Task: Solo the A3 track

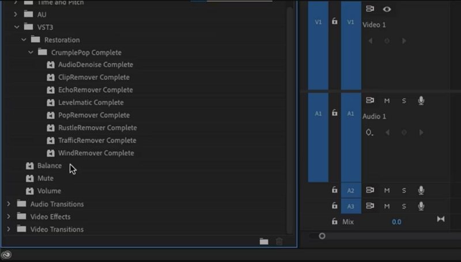Action: pos(404,206)
